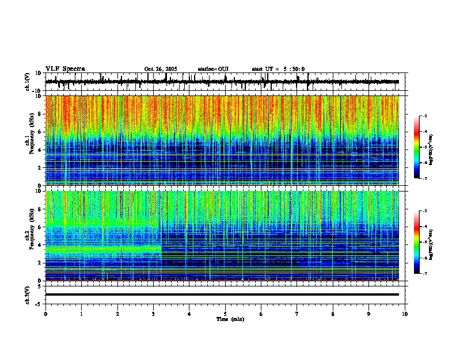
Task: Click the "Time (min)" x-axis label
Action: (x=230, y=319)
